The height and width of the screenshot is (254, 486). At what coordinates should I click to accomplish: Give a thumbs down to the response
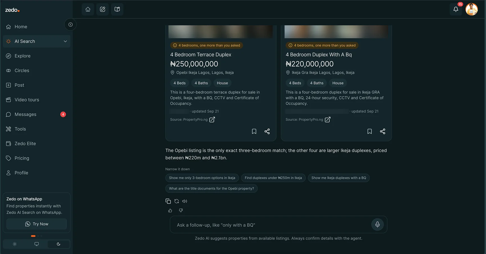pyautogui.click(x=181, y=210)
